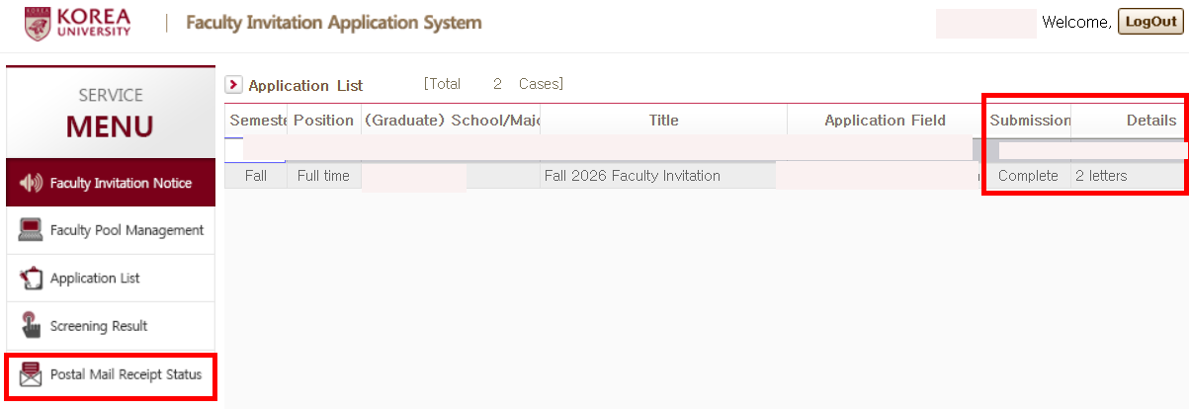Open Postal Mail Receipt Status page

pyautogui.click(x=126, y=374)
